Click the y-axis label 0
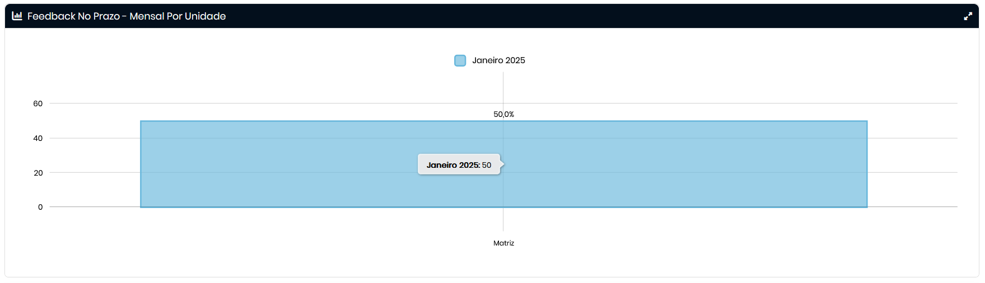This screenshot has height=283, width=985. (40, 207)
